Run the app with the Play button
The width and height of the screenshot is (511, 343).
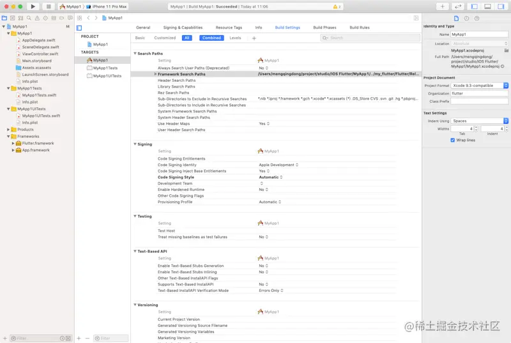coord(33,6)
